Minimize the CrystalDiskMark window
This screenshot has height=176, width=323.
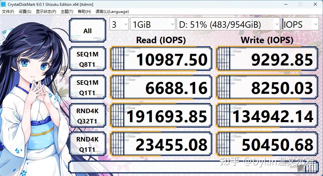point(285,4)
